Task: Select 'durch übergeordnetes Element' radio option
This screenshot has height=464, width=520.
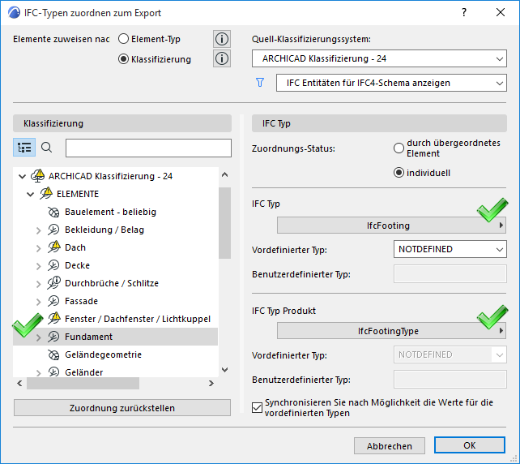Action: 399,148
